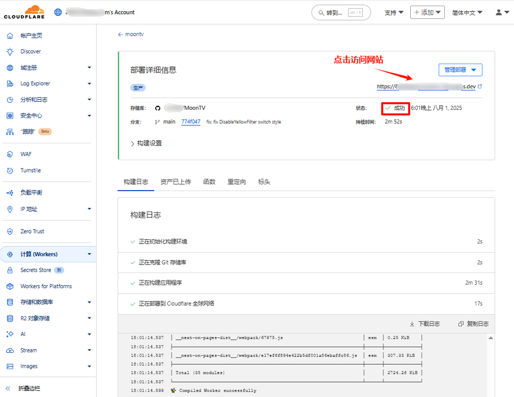Open the Images sidebar icon
Screen dimensions: 514x397
pyautogui.click(x=10, y=366)
